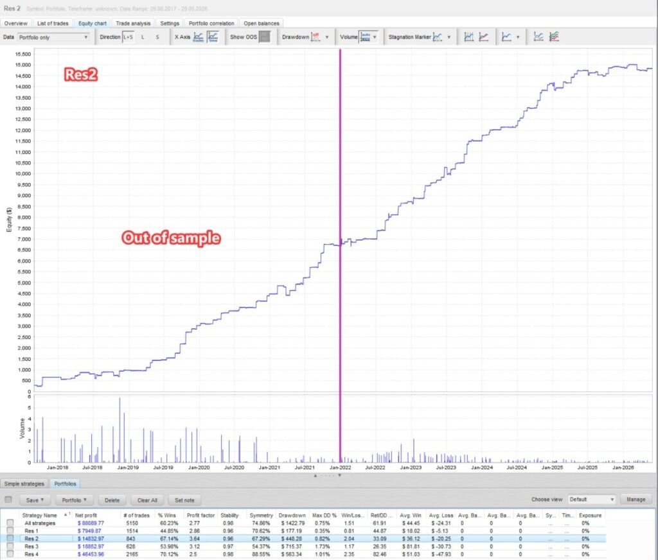Select the Res 4 strategy name
The width and height of the screenshot is (658, 560).
[31, 554]
